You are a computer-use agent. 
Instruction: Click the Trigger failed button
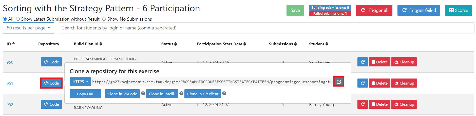click(x=418, y=10)
